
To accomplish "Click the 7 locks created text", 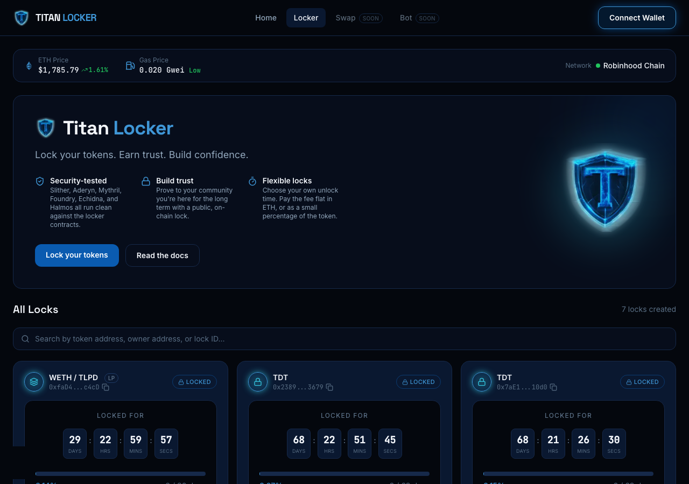I will coord(649,309).
